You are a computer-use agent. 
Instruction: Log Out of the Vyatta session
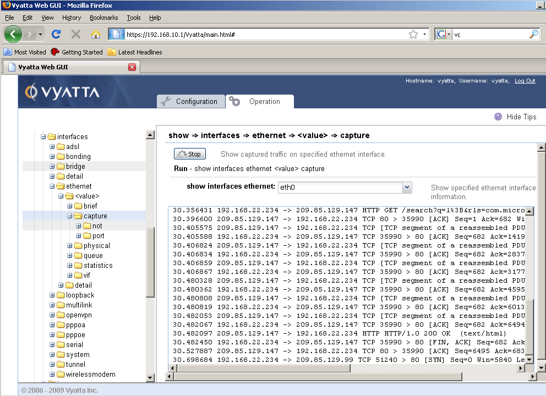click(525, 81)
